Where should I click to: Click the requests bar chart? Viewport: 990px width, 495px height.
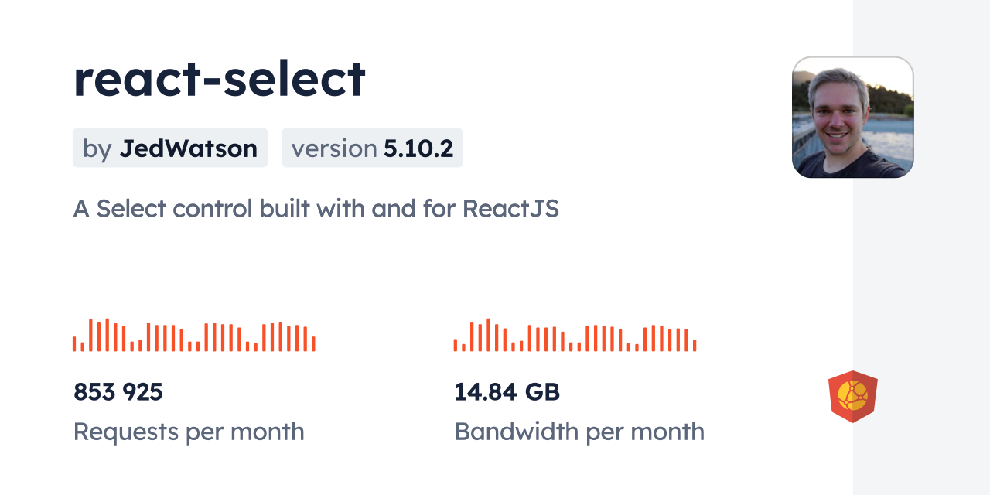pyautogui.click(x=193, y=336)
